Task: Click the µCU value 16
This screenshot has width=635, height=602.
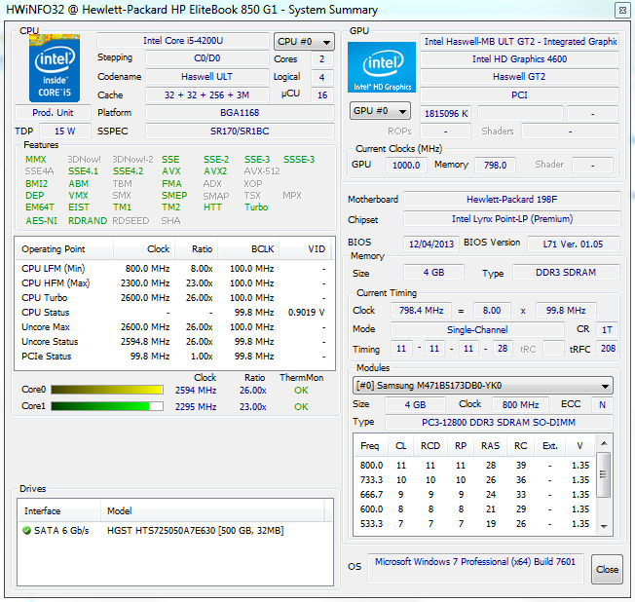Action: coord(322,95)
